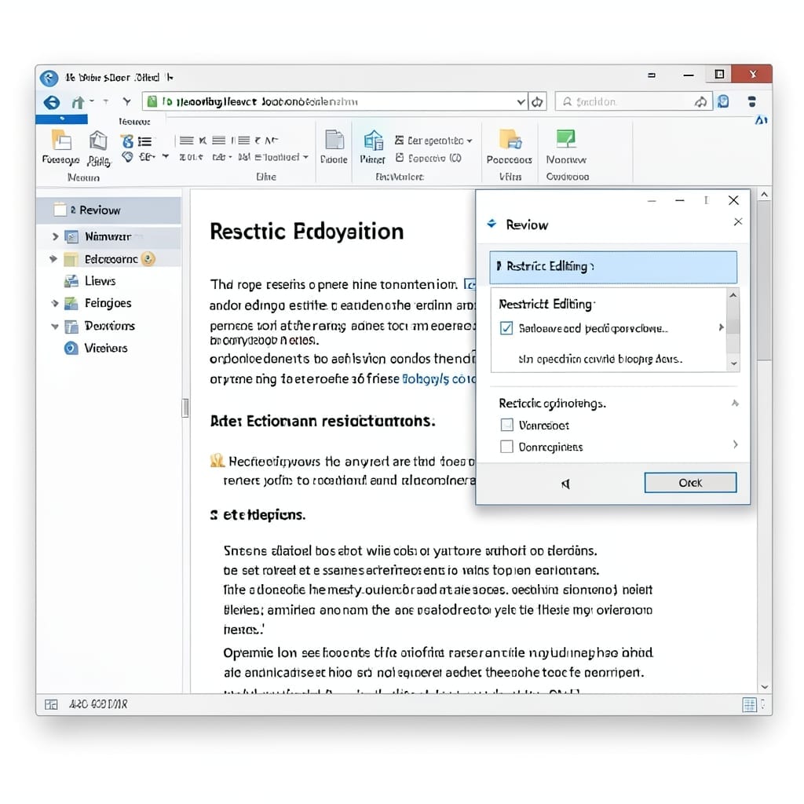
Task: Expand arrow next to Sadoovecod option
Action: pyautogui.click(x=721, y=327)
